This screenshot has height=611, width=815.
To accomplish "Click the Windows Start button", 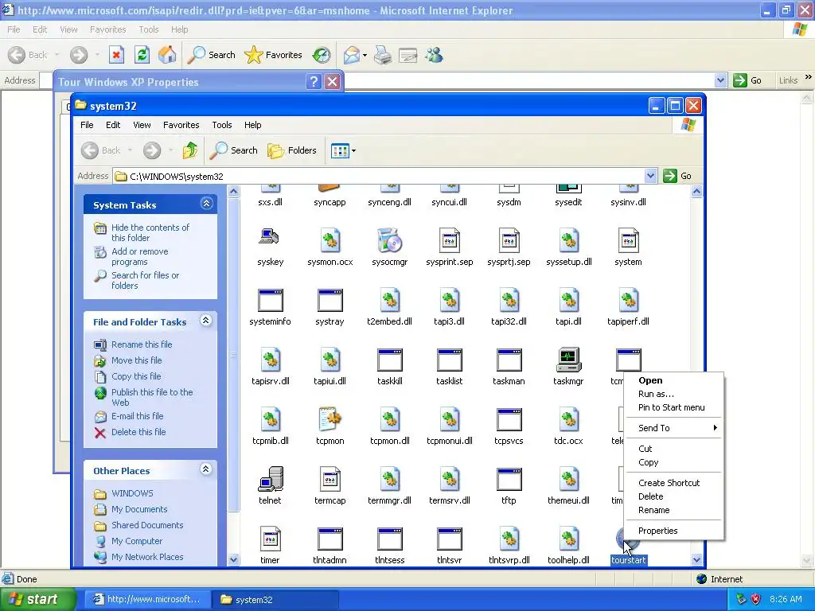I will pyautogui.click(x=37, y=599).
